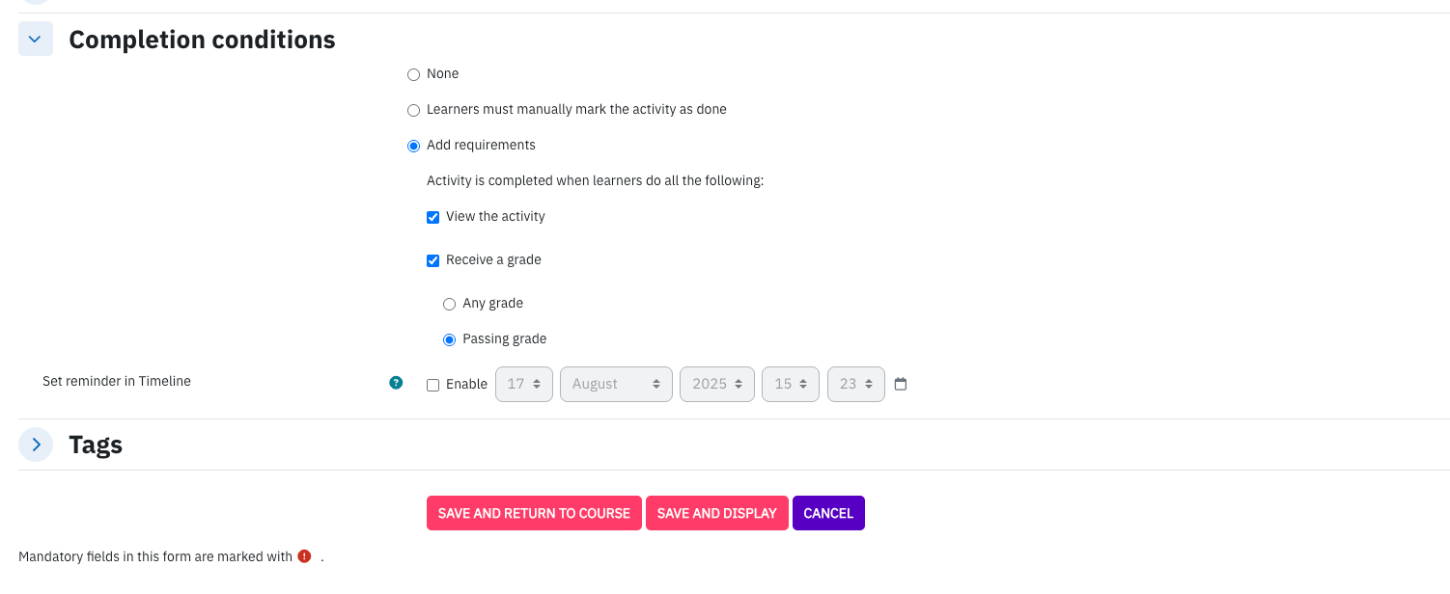Expand the Tags section
The image size is (1450, 594).
[36, 445]
